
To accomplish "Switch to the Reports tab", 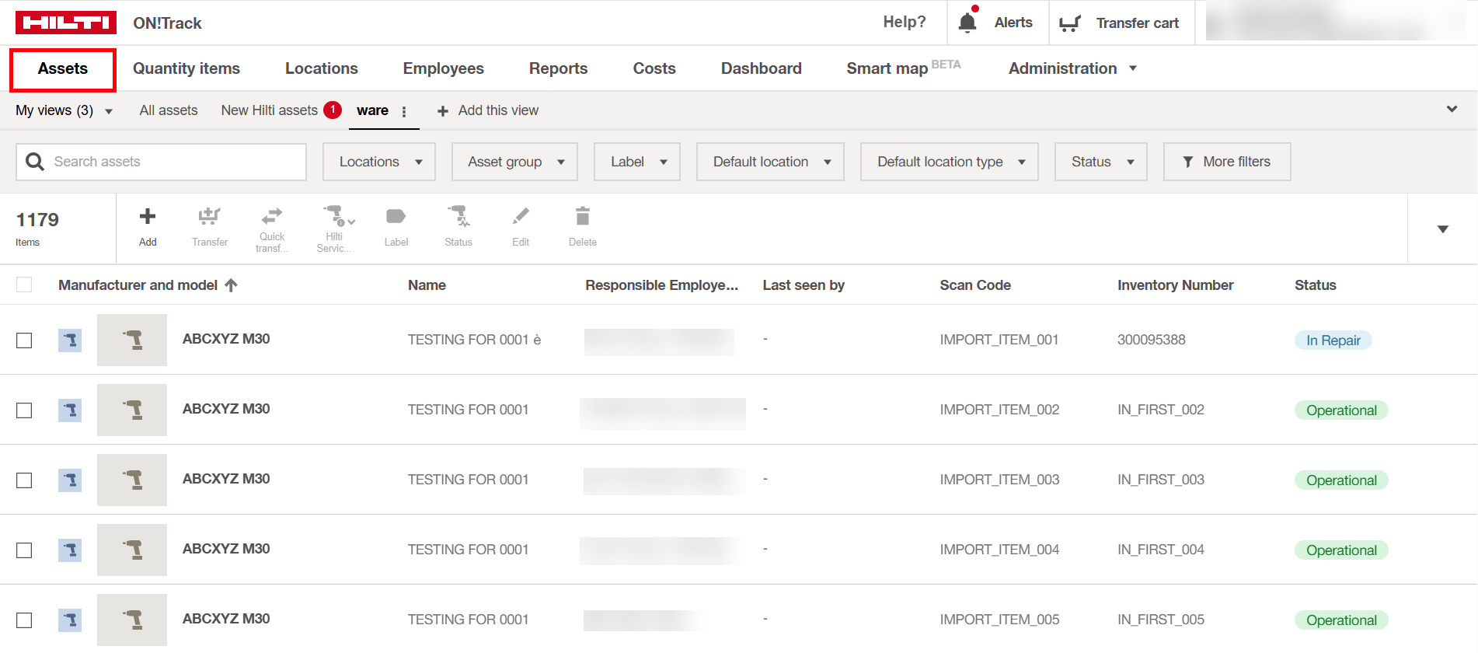I will pos(559,68).
